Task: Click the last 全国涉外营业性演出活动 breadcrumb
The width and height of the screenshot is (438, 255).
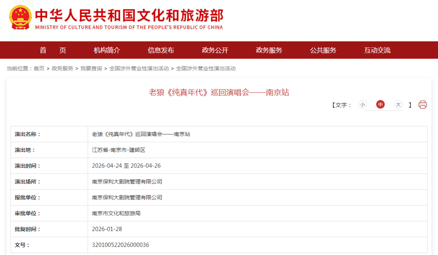Action: click(206, 69)
